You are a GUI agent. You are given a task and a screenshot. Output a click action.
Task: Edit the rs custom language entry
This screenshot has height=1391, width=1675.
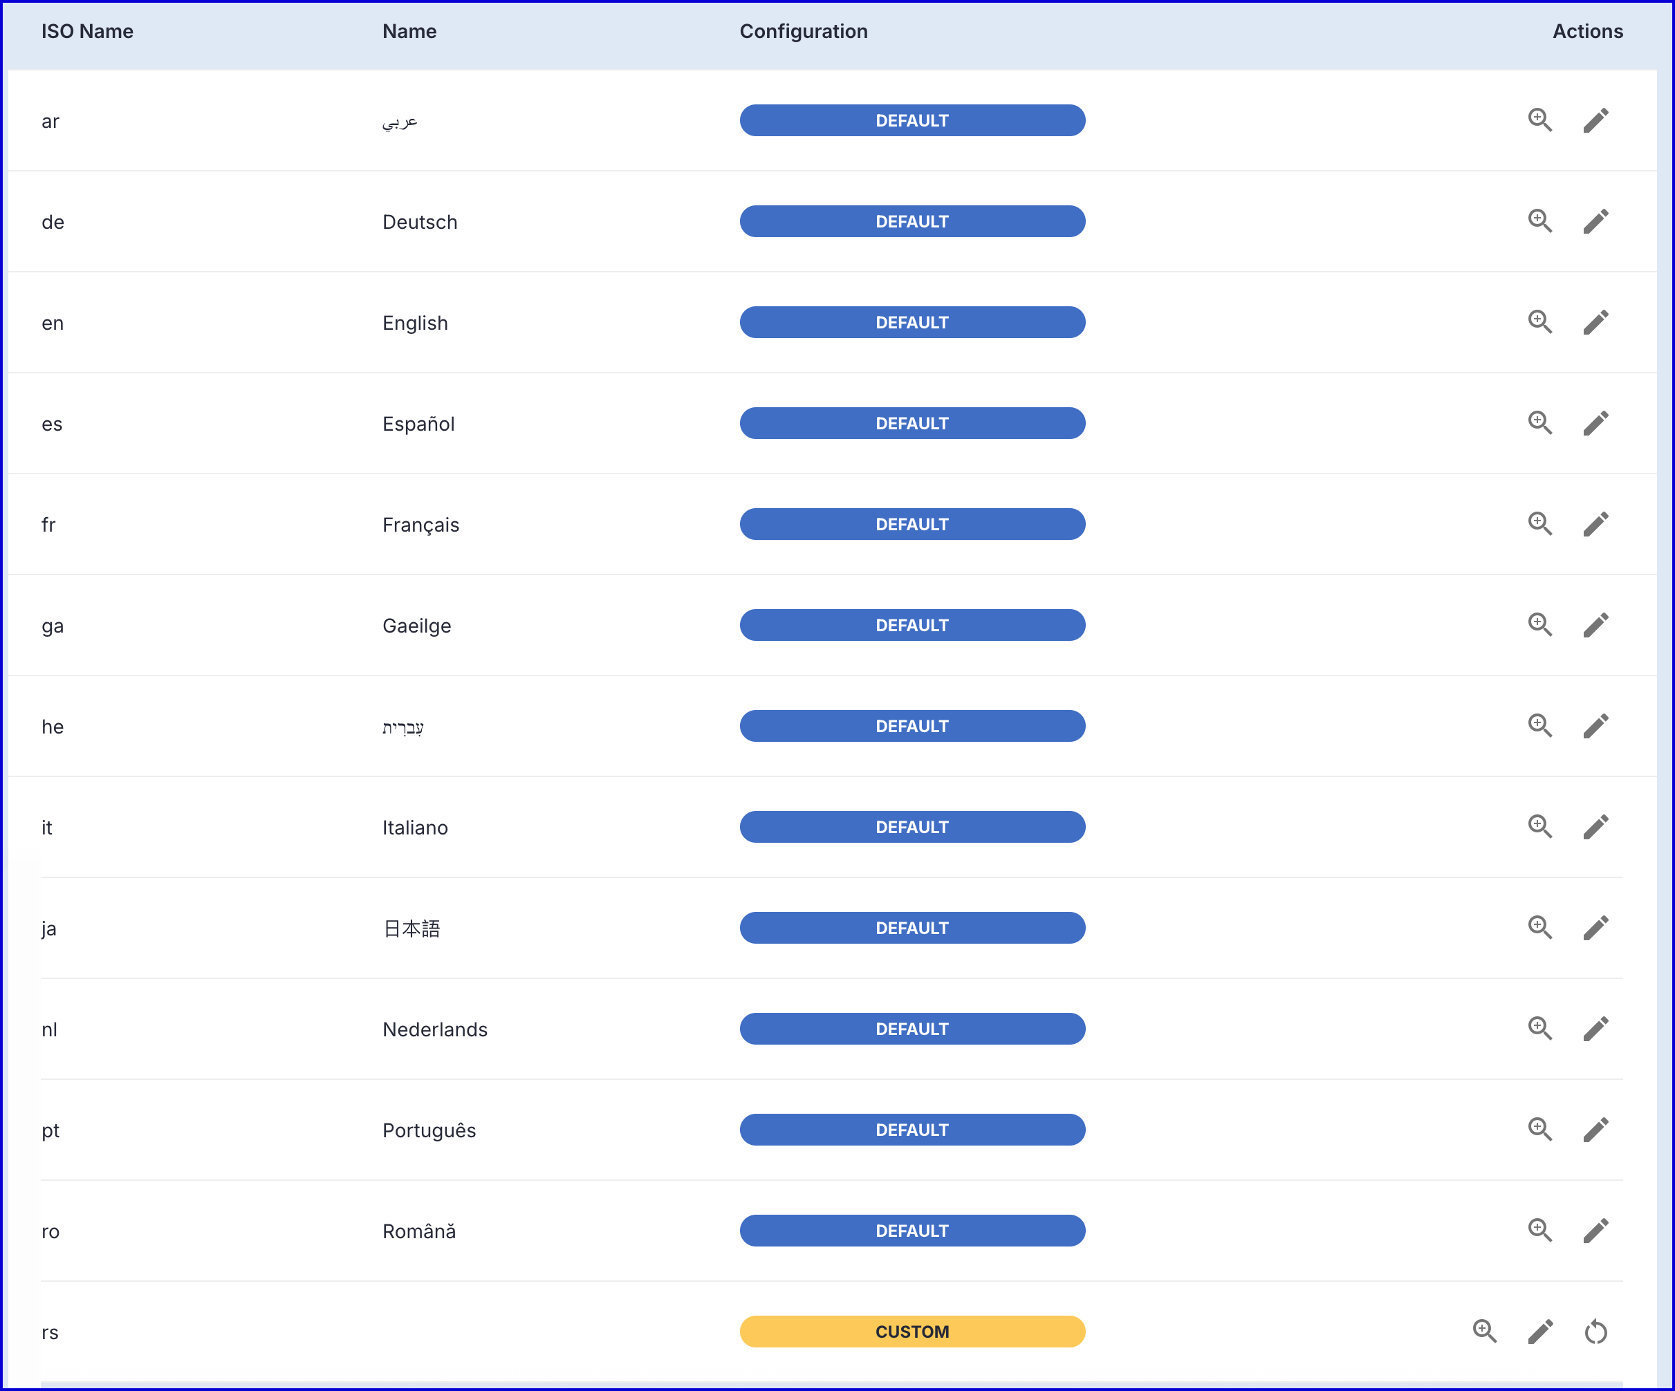1540,1332
